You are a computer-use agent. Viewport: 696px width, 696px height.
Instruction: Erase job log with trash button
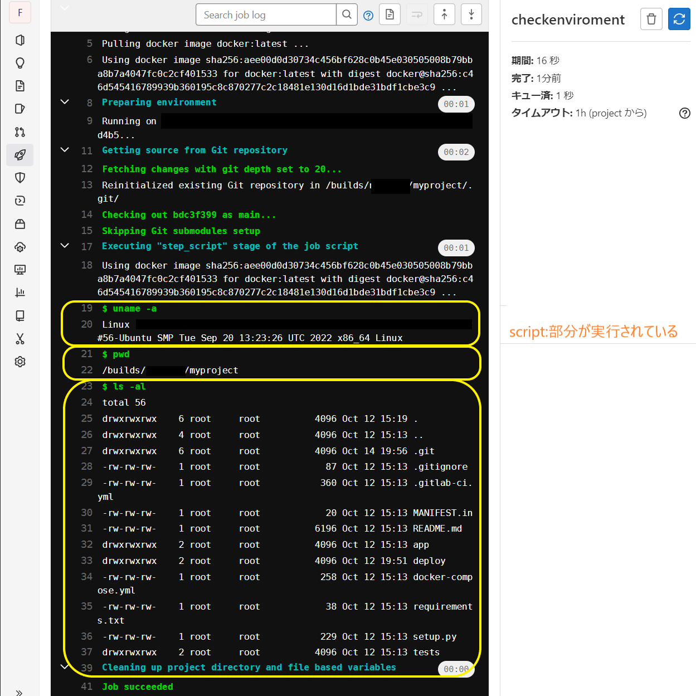(651, 20)
